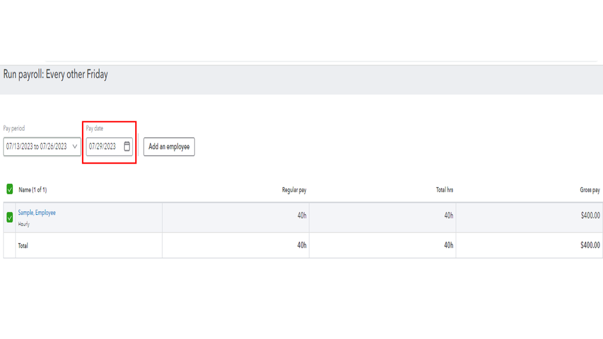Screen dimensions: 603x339
Task: Open the Pay date calendar picker icon
Action: (127, 147)
